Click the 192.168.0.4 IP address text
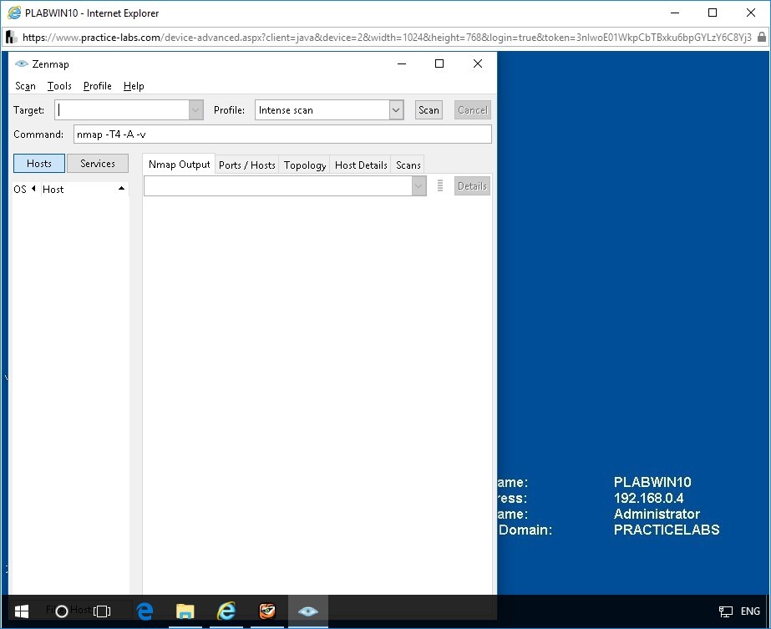The width and height of the screenshot is (771, 629). click(648, 498)
